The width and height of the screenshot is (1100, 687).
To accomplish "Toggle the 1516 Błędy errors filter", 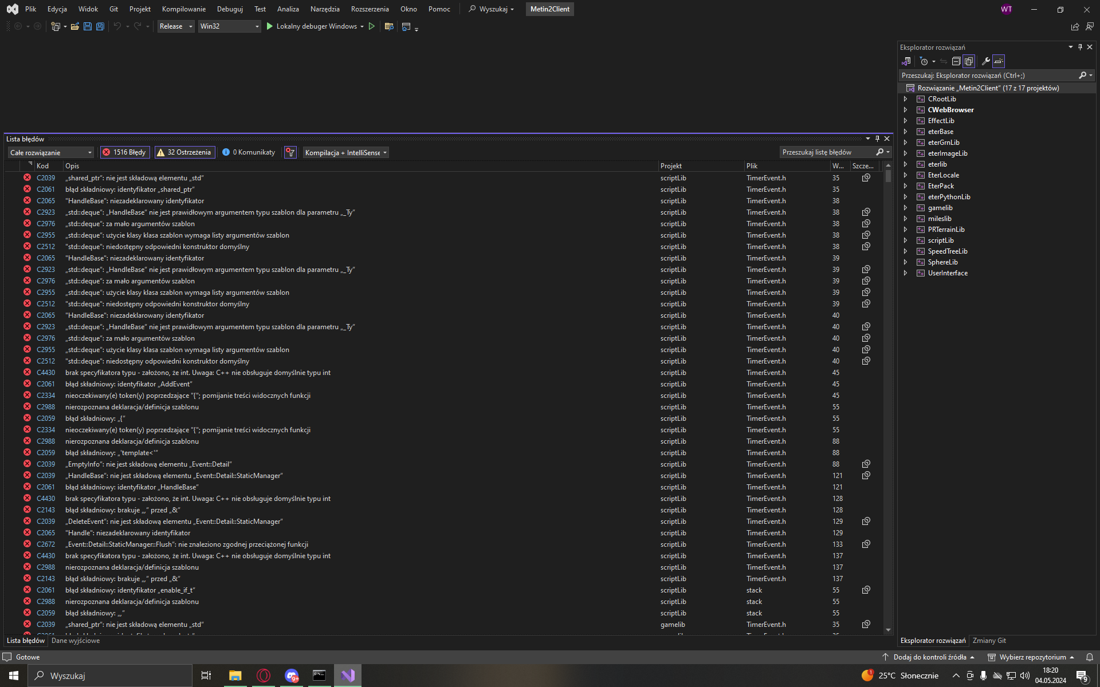I will pyautogui.click(x=124, y=152).
